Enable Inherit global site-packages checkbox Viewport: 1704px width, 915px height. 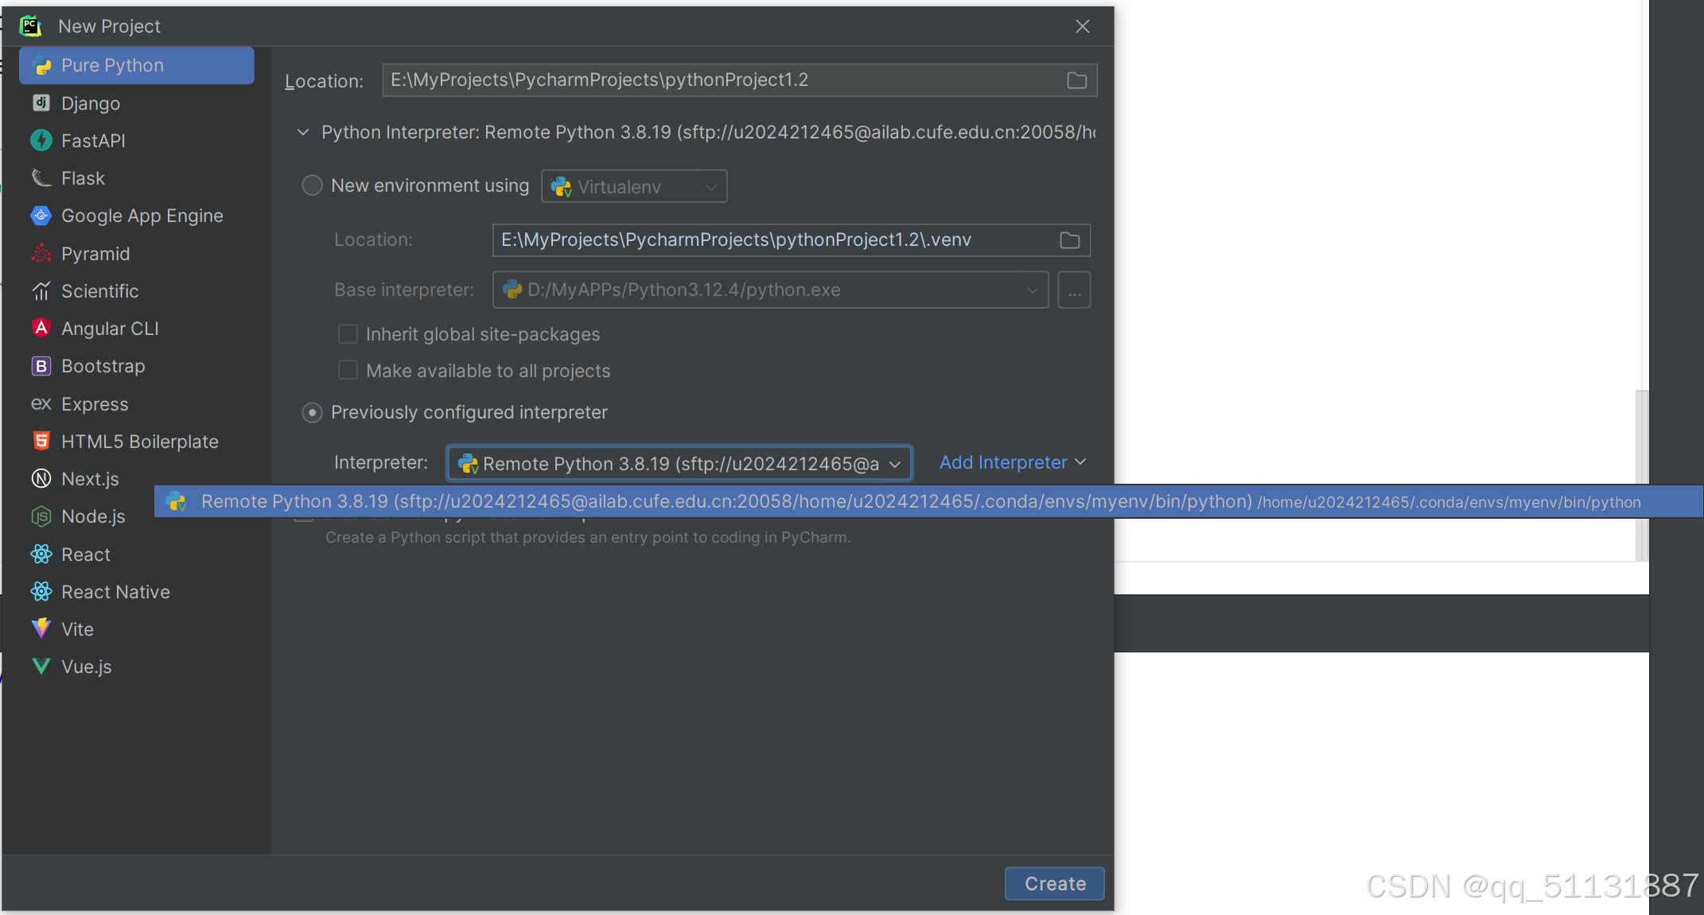[x=348, y=334]
